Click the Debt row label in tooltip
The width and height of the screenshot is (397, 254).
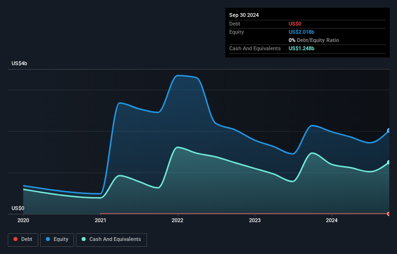click(x=235, y=24)
